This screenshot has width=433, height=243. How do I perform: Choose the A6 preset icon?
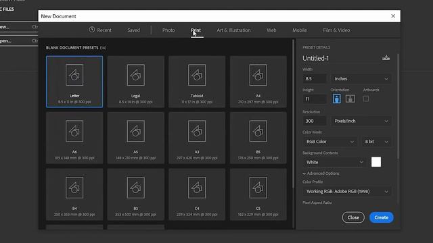coord(74,131)
